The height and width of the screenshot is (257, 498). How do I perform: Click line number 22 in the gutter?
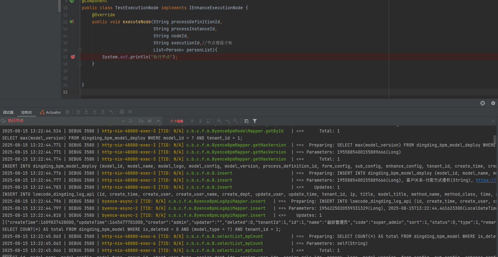tap(65, 92)
